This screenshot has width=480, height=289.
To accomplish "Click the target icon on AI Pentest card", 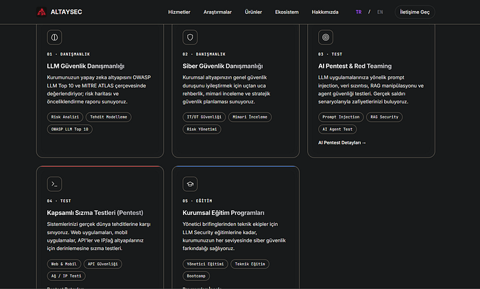I will [326, 37].
